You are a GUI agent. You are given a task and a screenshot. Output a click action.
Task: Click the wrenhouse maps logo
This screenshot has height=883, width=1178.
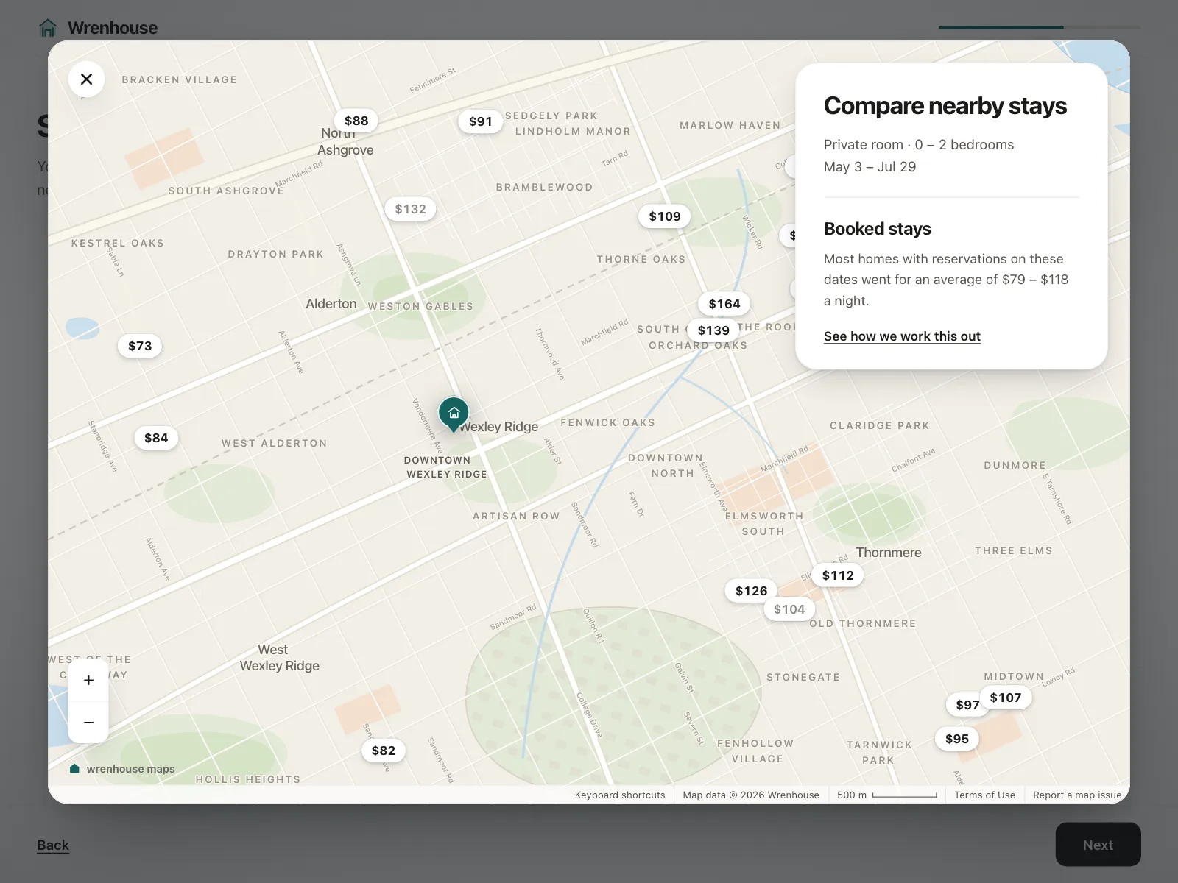(122, 769)
